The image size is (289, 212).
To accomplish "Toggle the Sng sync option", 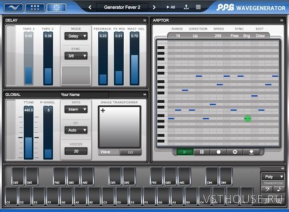I will click(246, 36).
